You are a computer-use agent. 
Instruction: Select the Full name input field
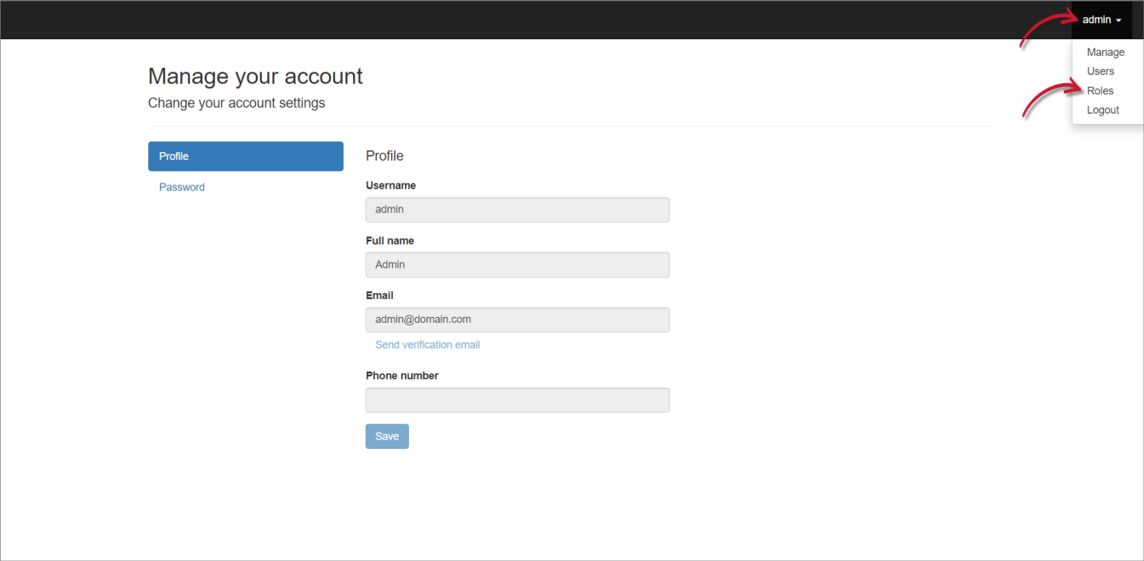(x=517, y=264)
